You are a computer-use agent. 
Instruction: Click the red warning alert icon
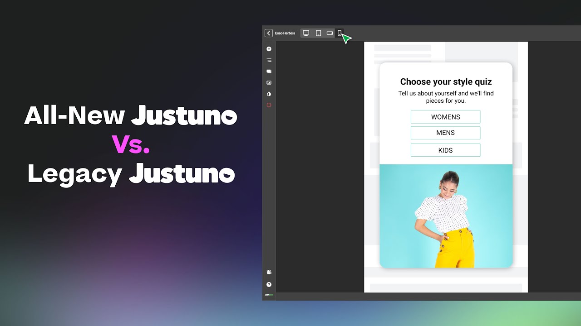(x=269, y=105)
